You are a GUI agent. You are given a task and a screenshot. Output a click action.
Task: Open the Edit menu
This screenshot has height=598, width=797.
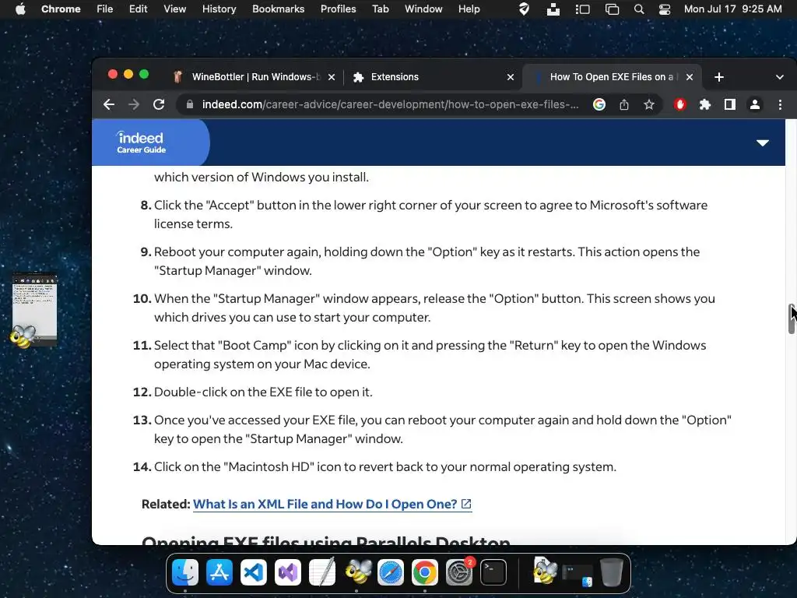click(138, 9)
